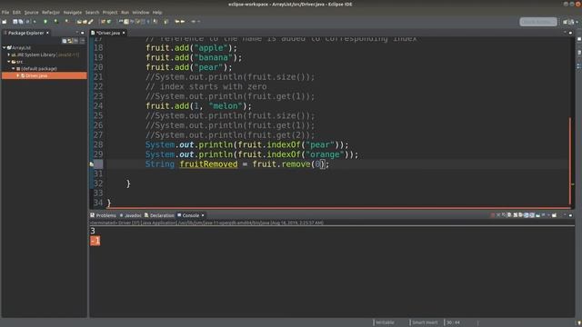Expand the Driver.java tree node
Screen dimensions: 582x327
17,75
